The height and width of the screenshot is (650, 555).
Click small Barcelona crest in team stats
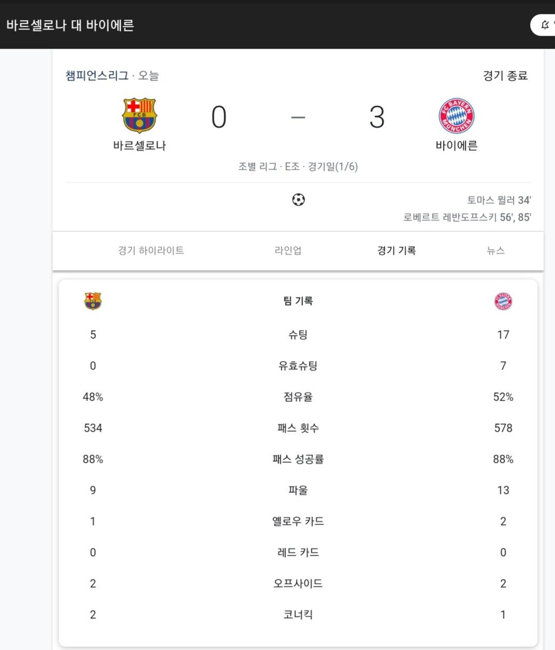pos(93,301)
